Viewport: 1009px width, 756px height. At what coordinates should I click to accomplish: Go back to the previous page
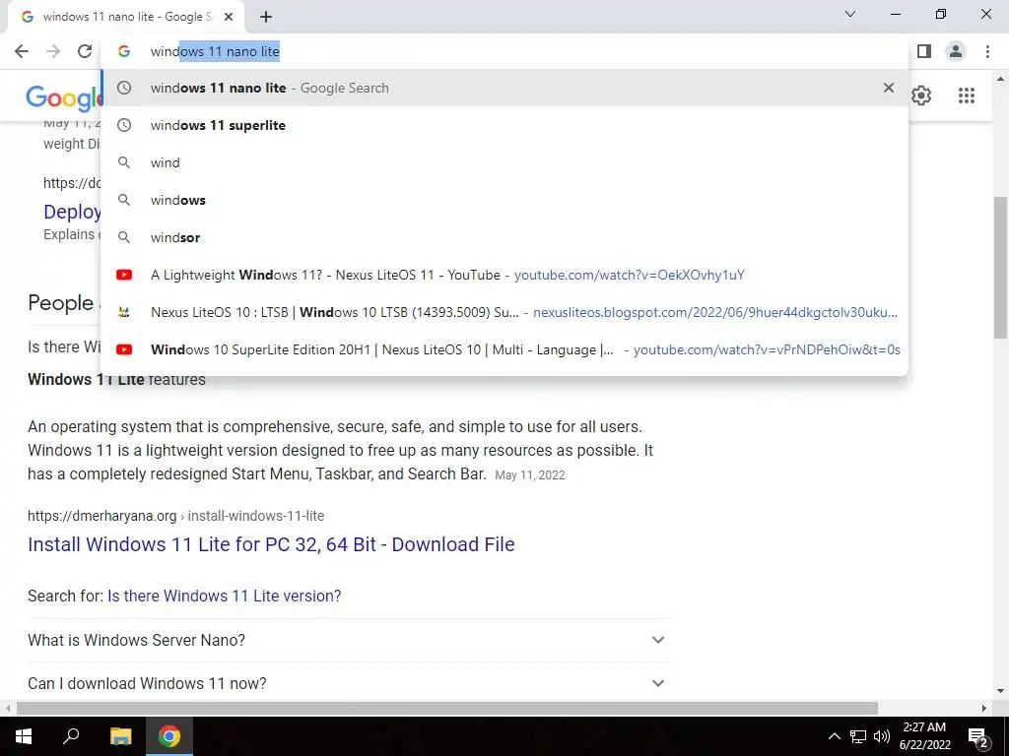[x=22, y=51]
